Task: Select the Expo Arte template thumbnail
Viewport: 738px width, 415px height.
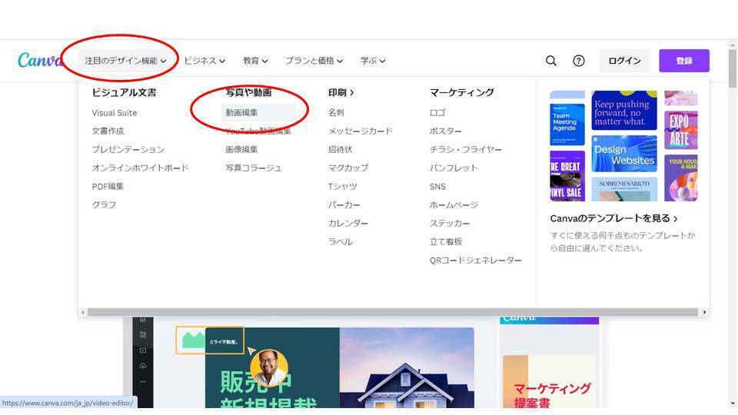Action: (680, 131)
